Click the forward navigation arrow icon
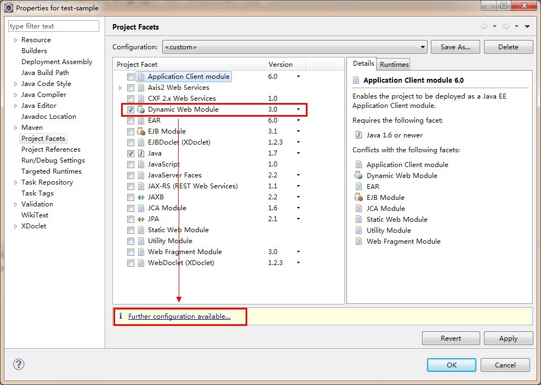This screenshot has width=541, height=385. (x=506, y=26)
